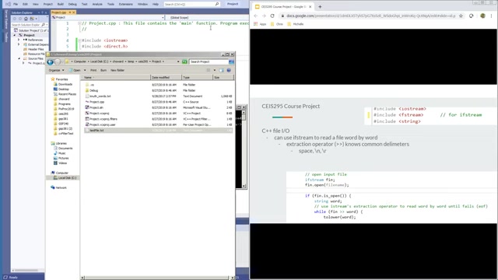
Task: Reload the Chrome page
Action: [x=272, y=16]
